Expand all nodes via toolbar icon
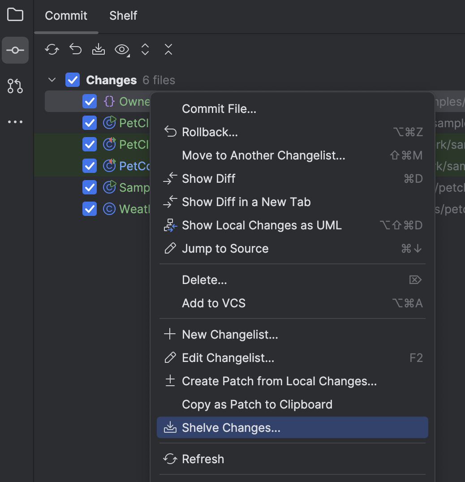The image size is (465, 482). [145, 50]
